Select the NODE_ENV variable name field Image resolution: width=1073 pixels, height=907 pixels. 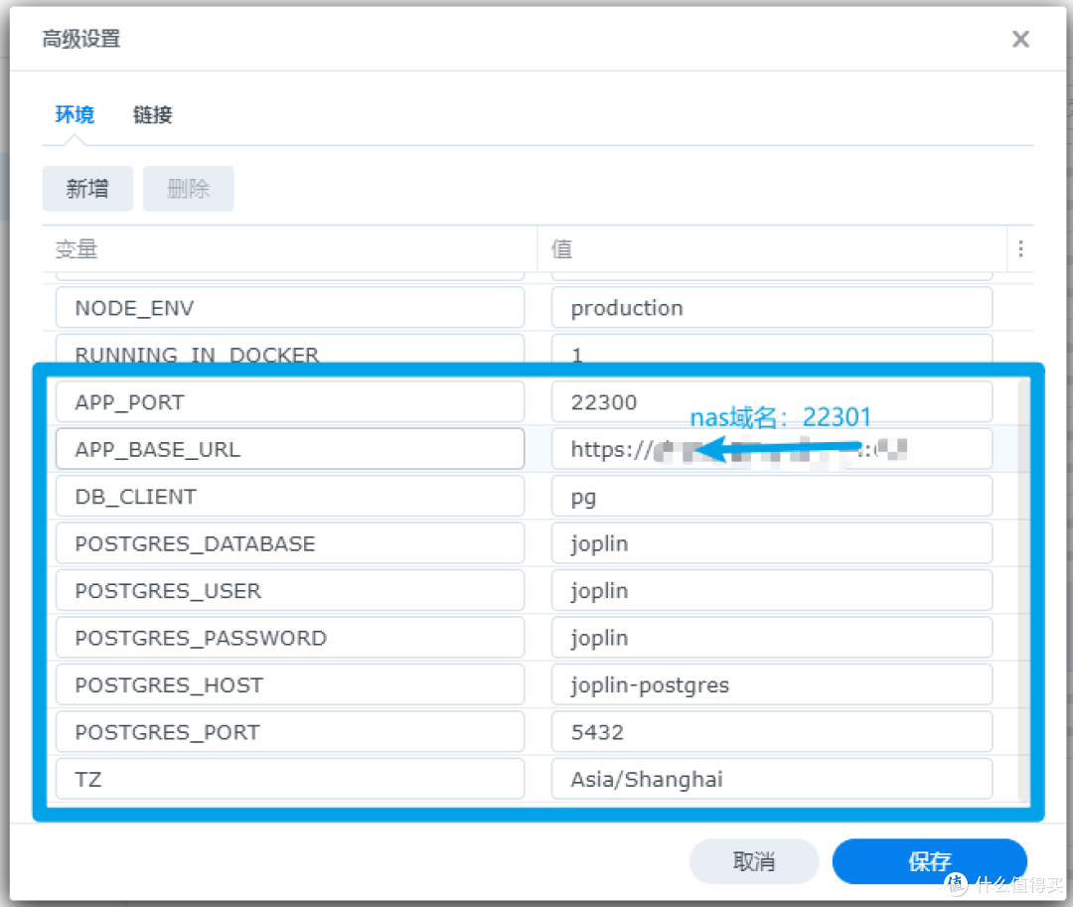pyautogui.click(x=289, y=308)
